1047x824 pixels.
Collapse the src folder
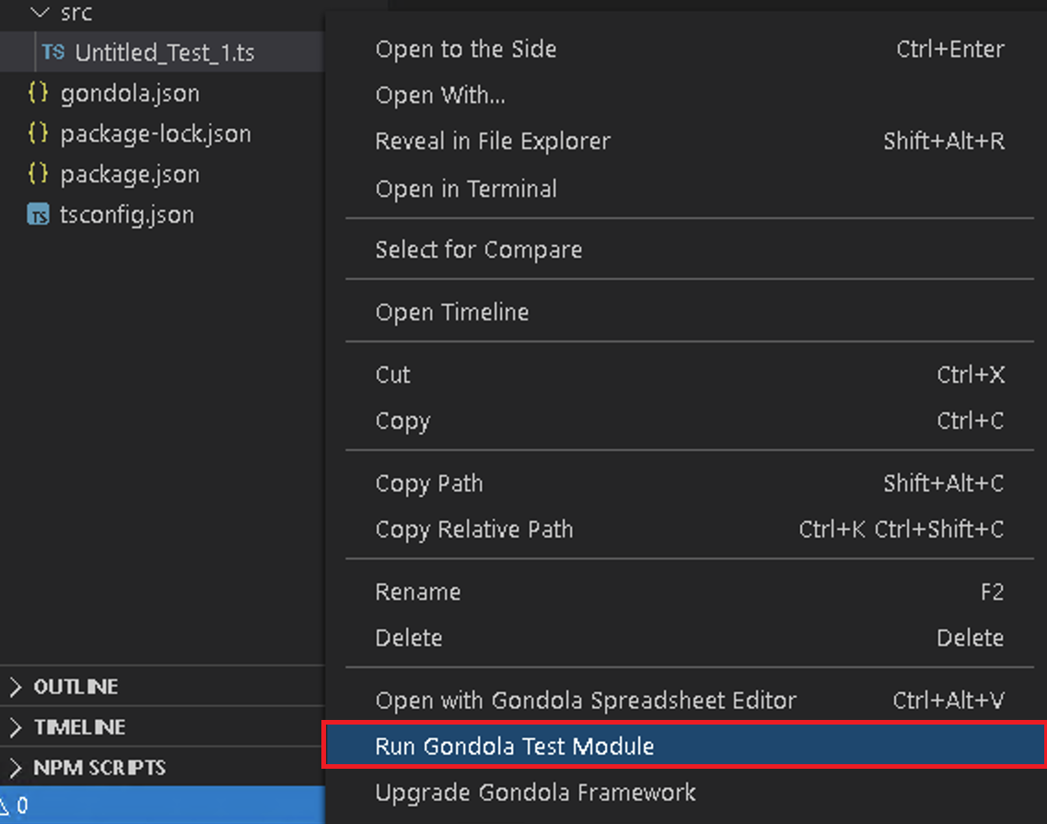[40, 13]
